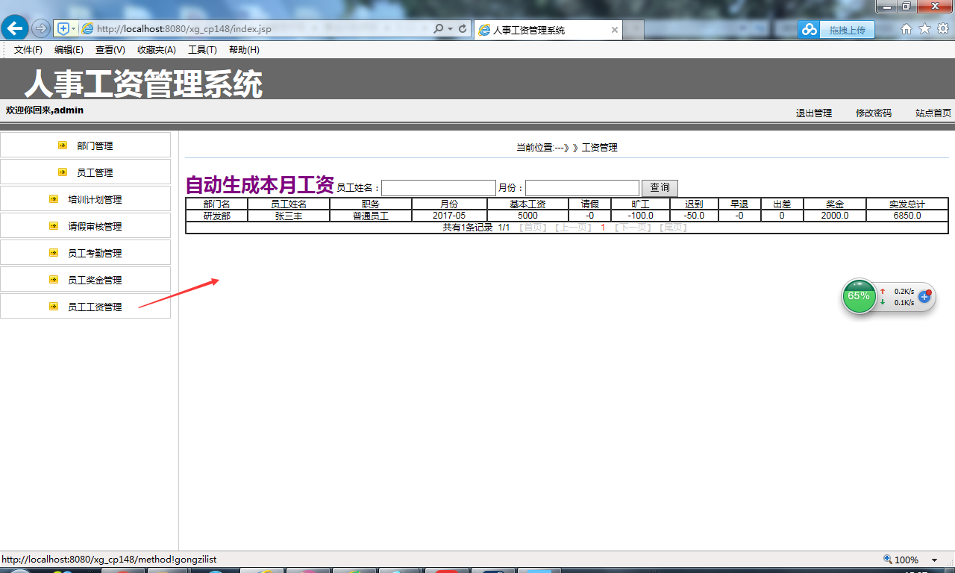Click the 实发总计 column header

pos(907,204)
